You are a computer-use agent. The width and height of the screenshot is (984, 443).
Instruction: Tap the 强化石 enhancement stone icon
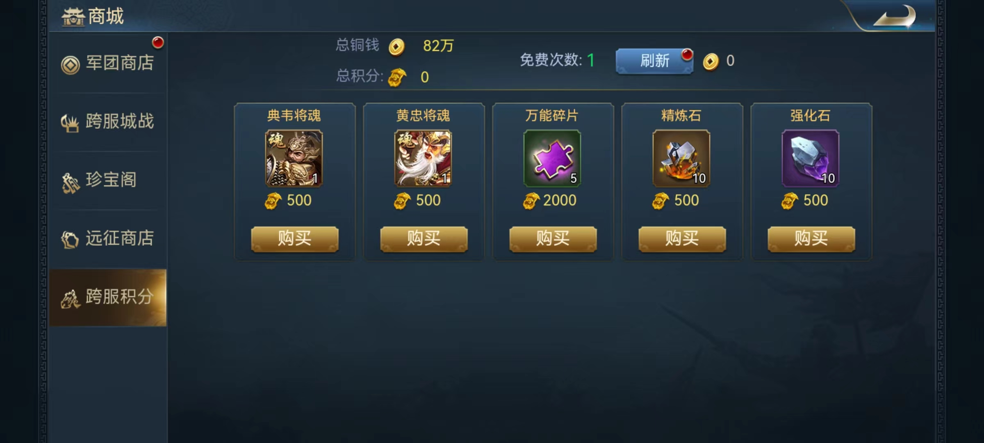(811, 158)
